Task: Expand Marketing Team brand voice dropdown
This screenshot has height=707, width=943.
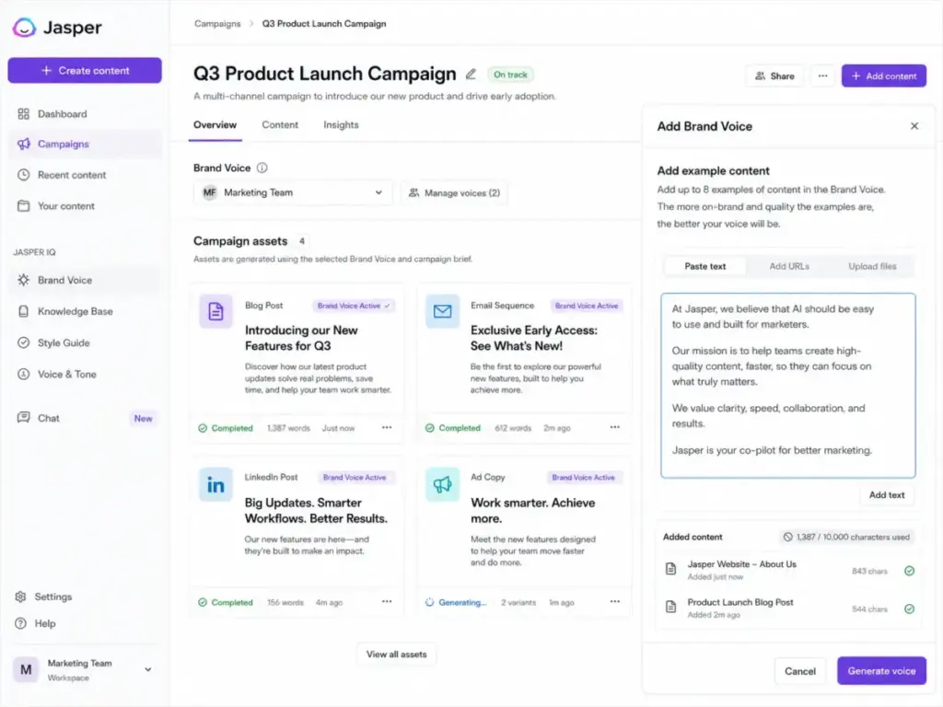Action: click(293, 193)
